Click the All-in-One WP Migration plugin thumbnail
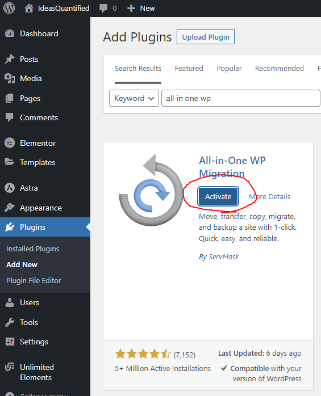Image resolution: width=321 pixels, height=396 pixels. [151, 190]
